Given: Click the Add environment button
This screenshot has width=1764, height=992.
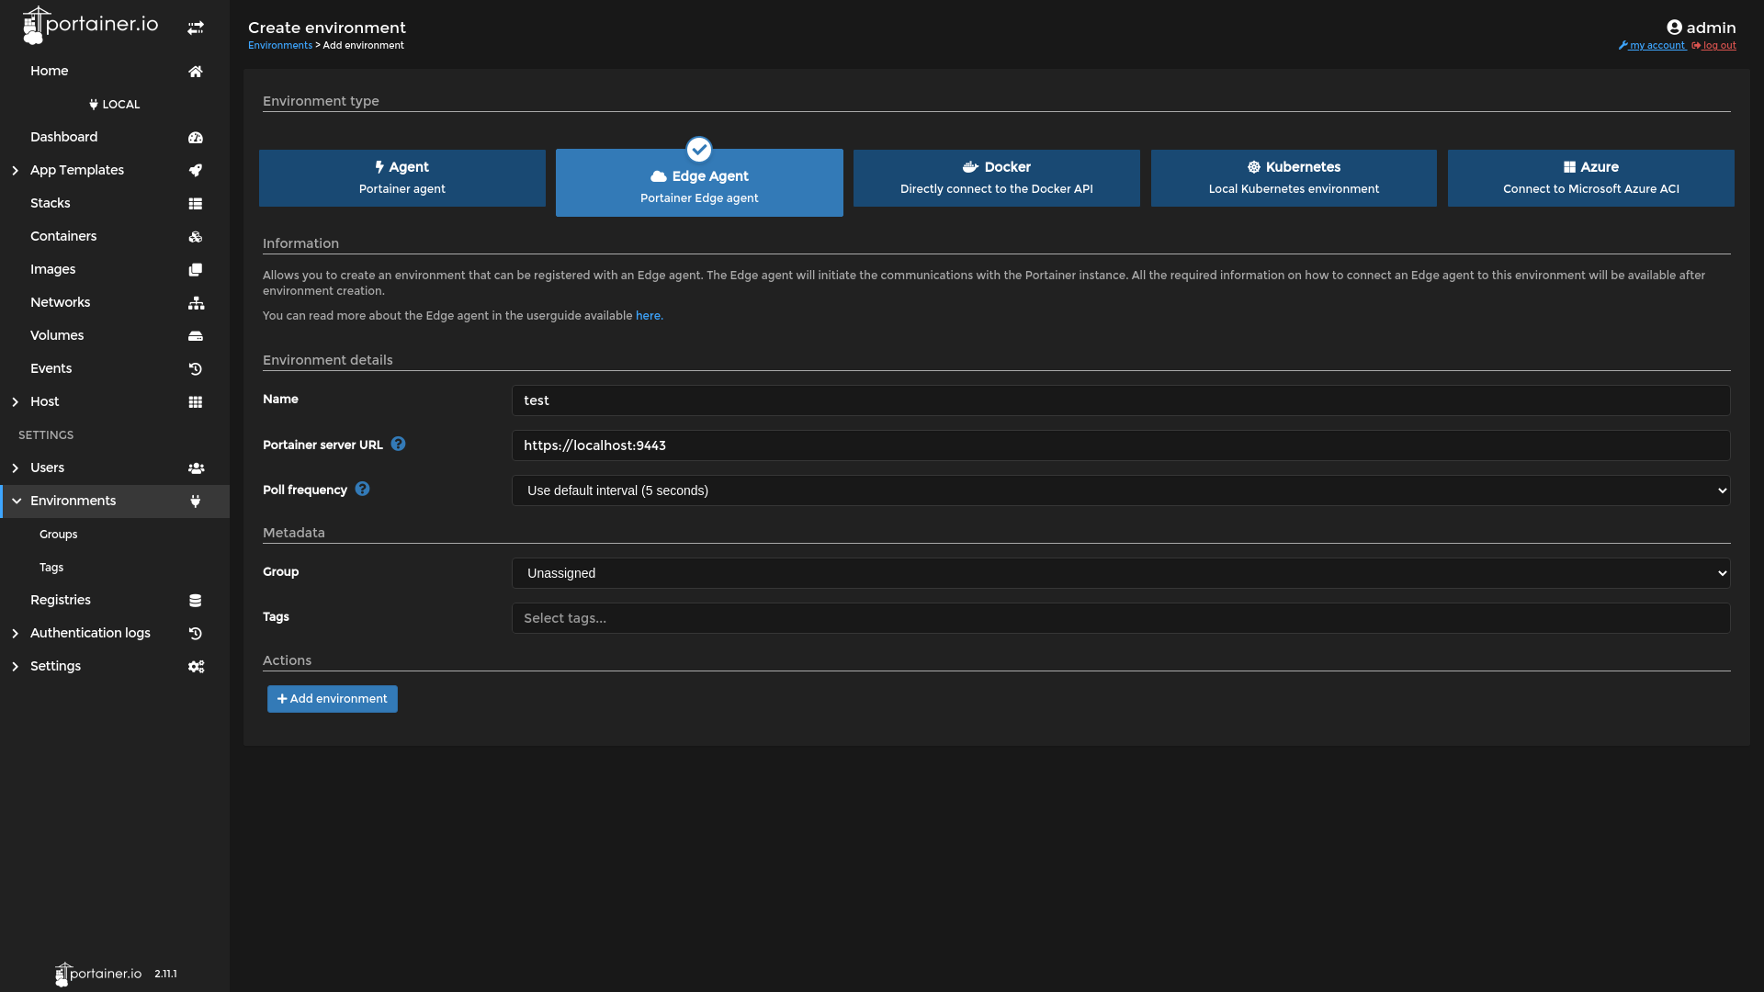Looking at the screenshot, I should tap(333, 699).
